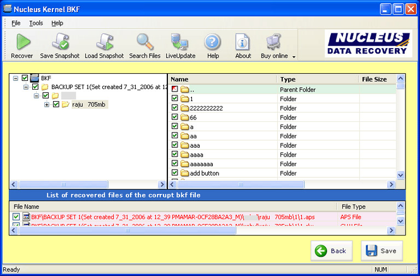Collapse the BACKUP SET 1 node
This screenshot has width=420, height=276.
(x=26, y=87)
